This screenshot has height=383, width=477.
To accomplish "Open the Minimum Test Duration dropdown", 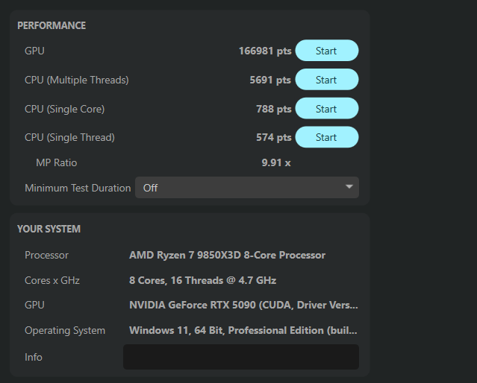I will tap(247, 188).
